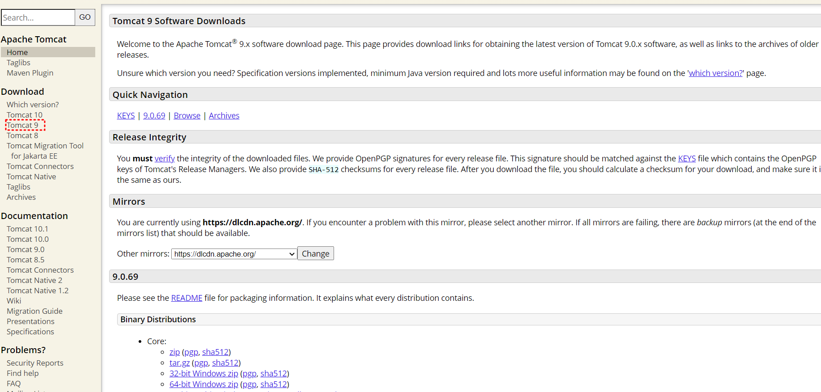Screen dimensions: 821x392
Task: Open sha512 checksum for tar.gz
Action: coord(225,362)
